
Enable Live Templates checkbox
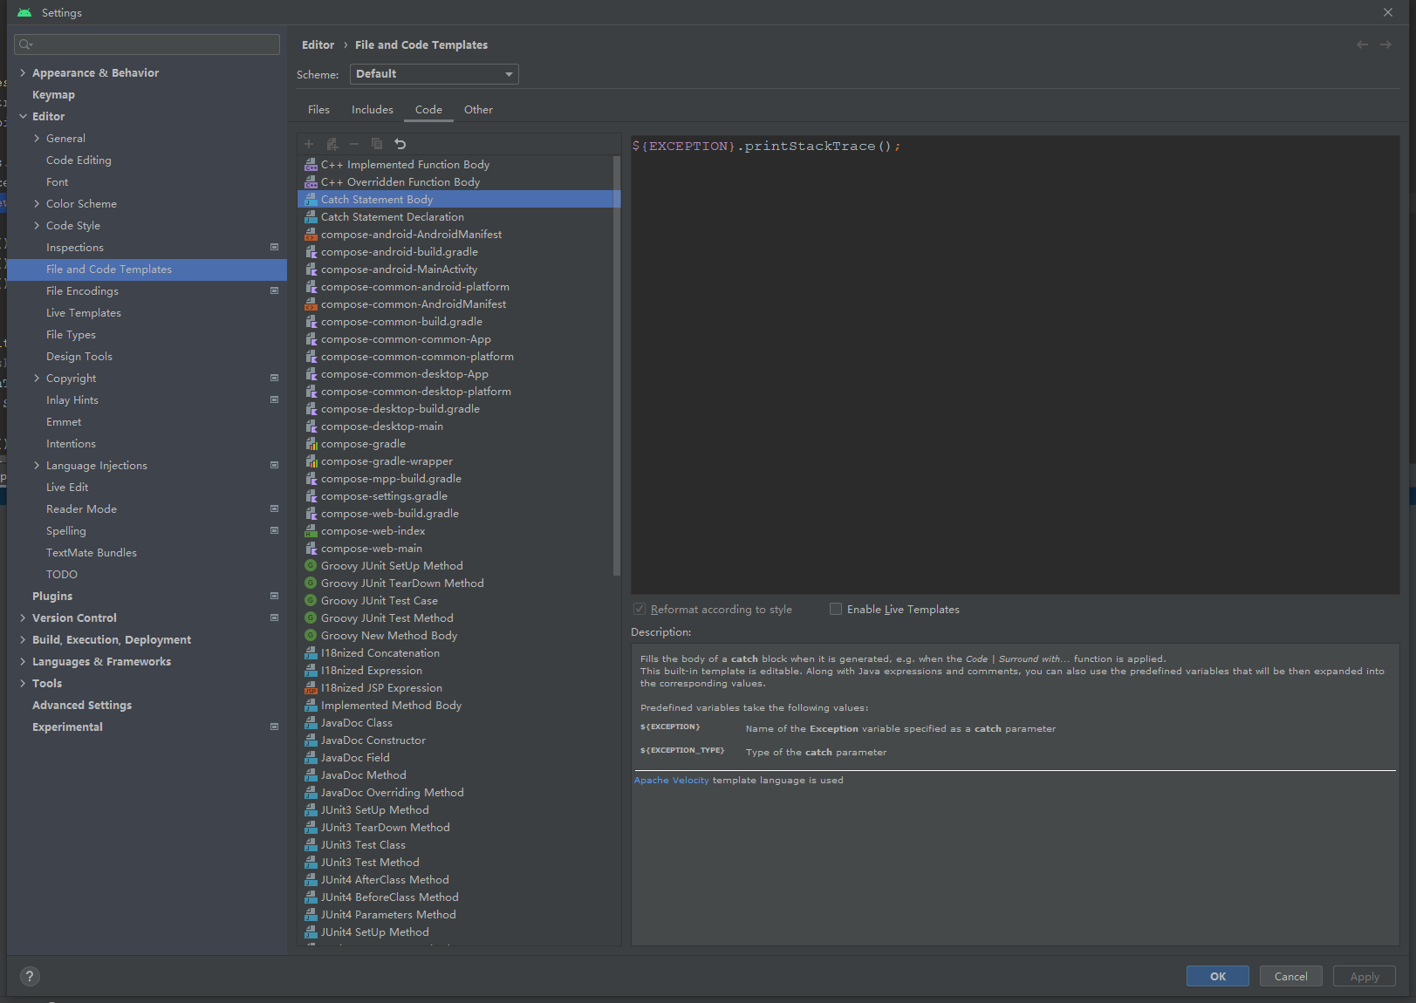pyautogui.click(x=835, y=609)
